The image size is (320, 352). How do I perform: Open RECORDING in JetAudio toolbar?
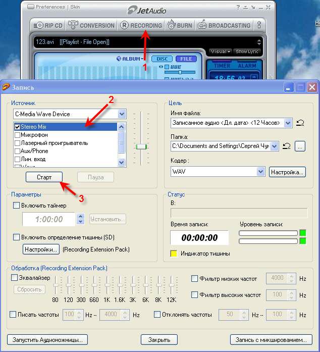(x=141, y=25)
